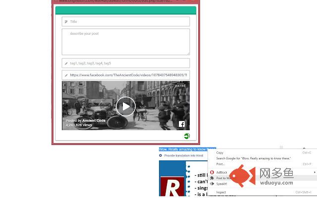Viewport: 317px width, 198px height.
Task: Click the Title input field
Action: (125, 22)
